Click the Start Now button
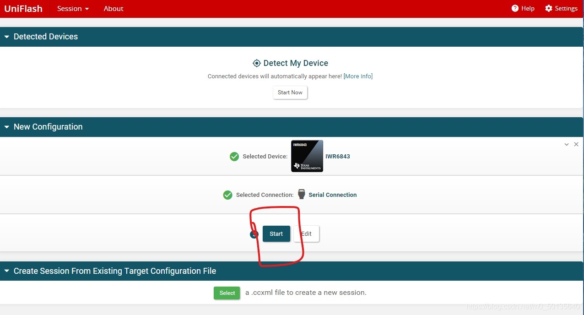This screenshot has width=584, height=315. pyautogui.click(x=290, y=92)
